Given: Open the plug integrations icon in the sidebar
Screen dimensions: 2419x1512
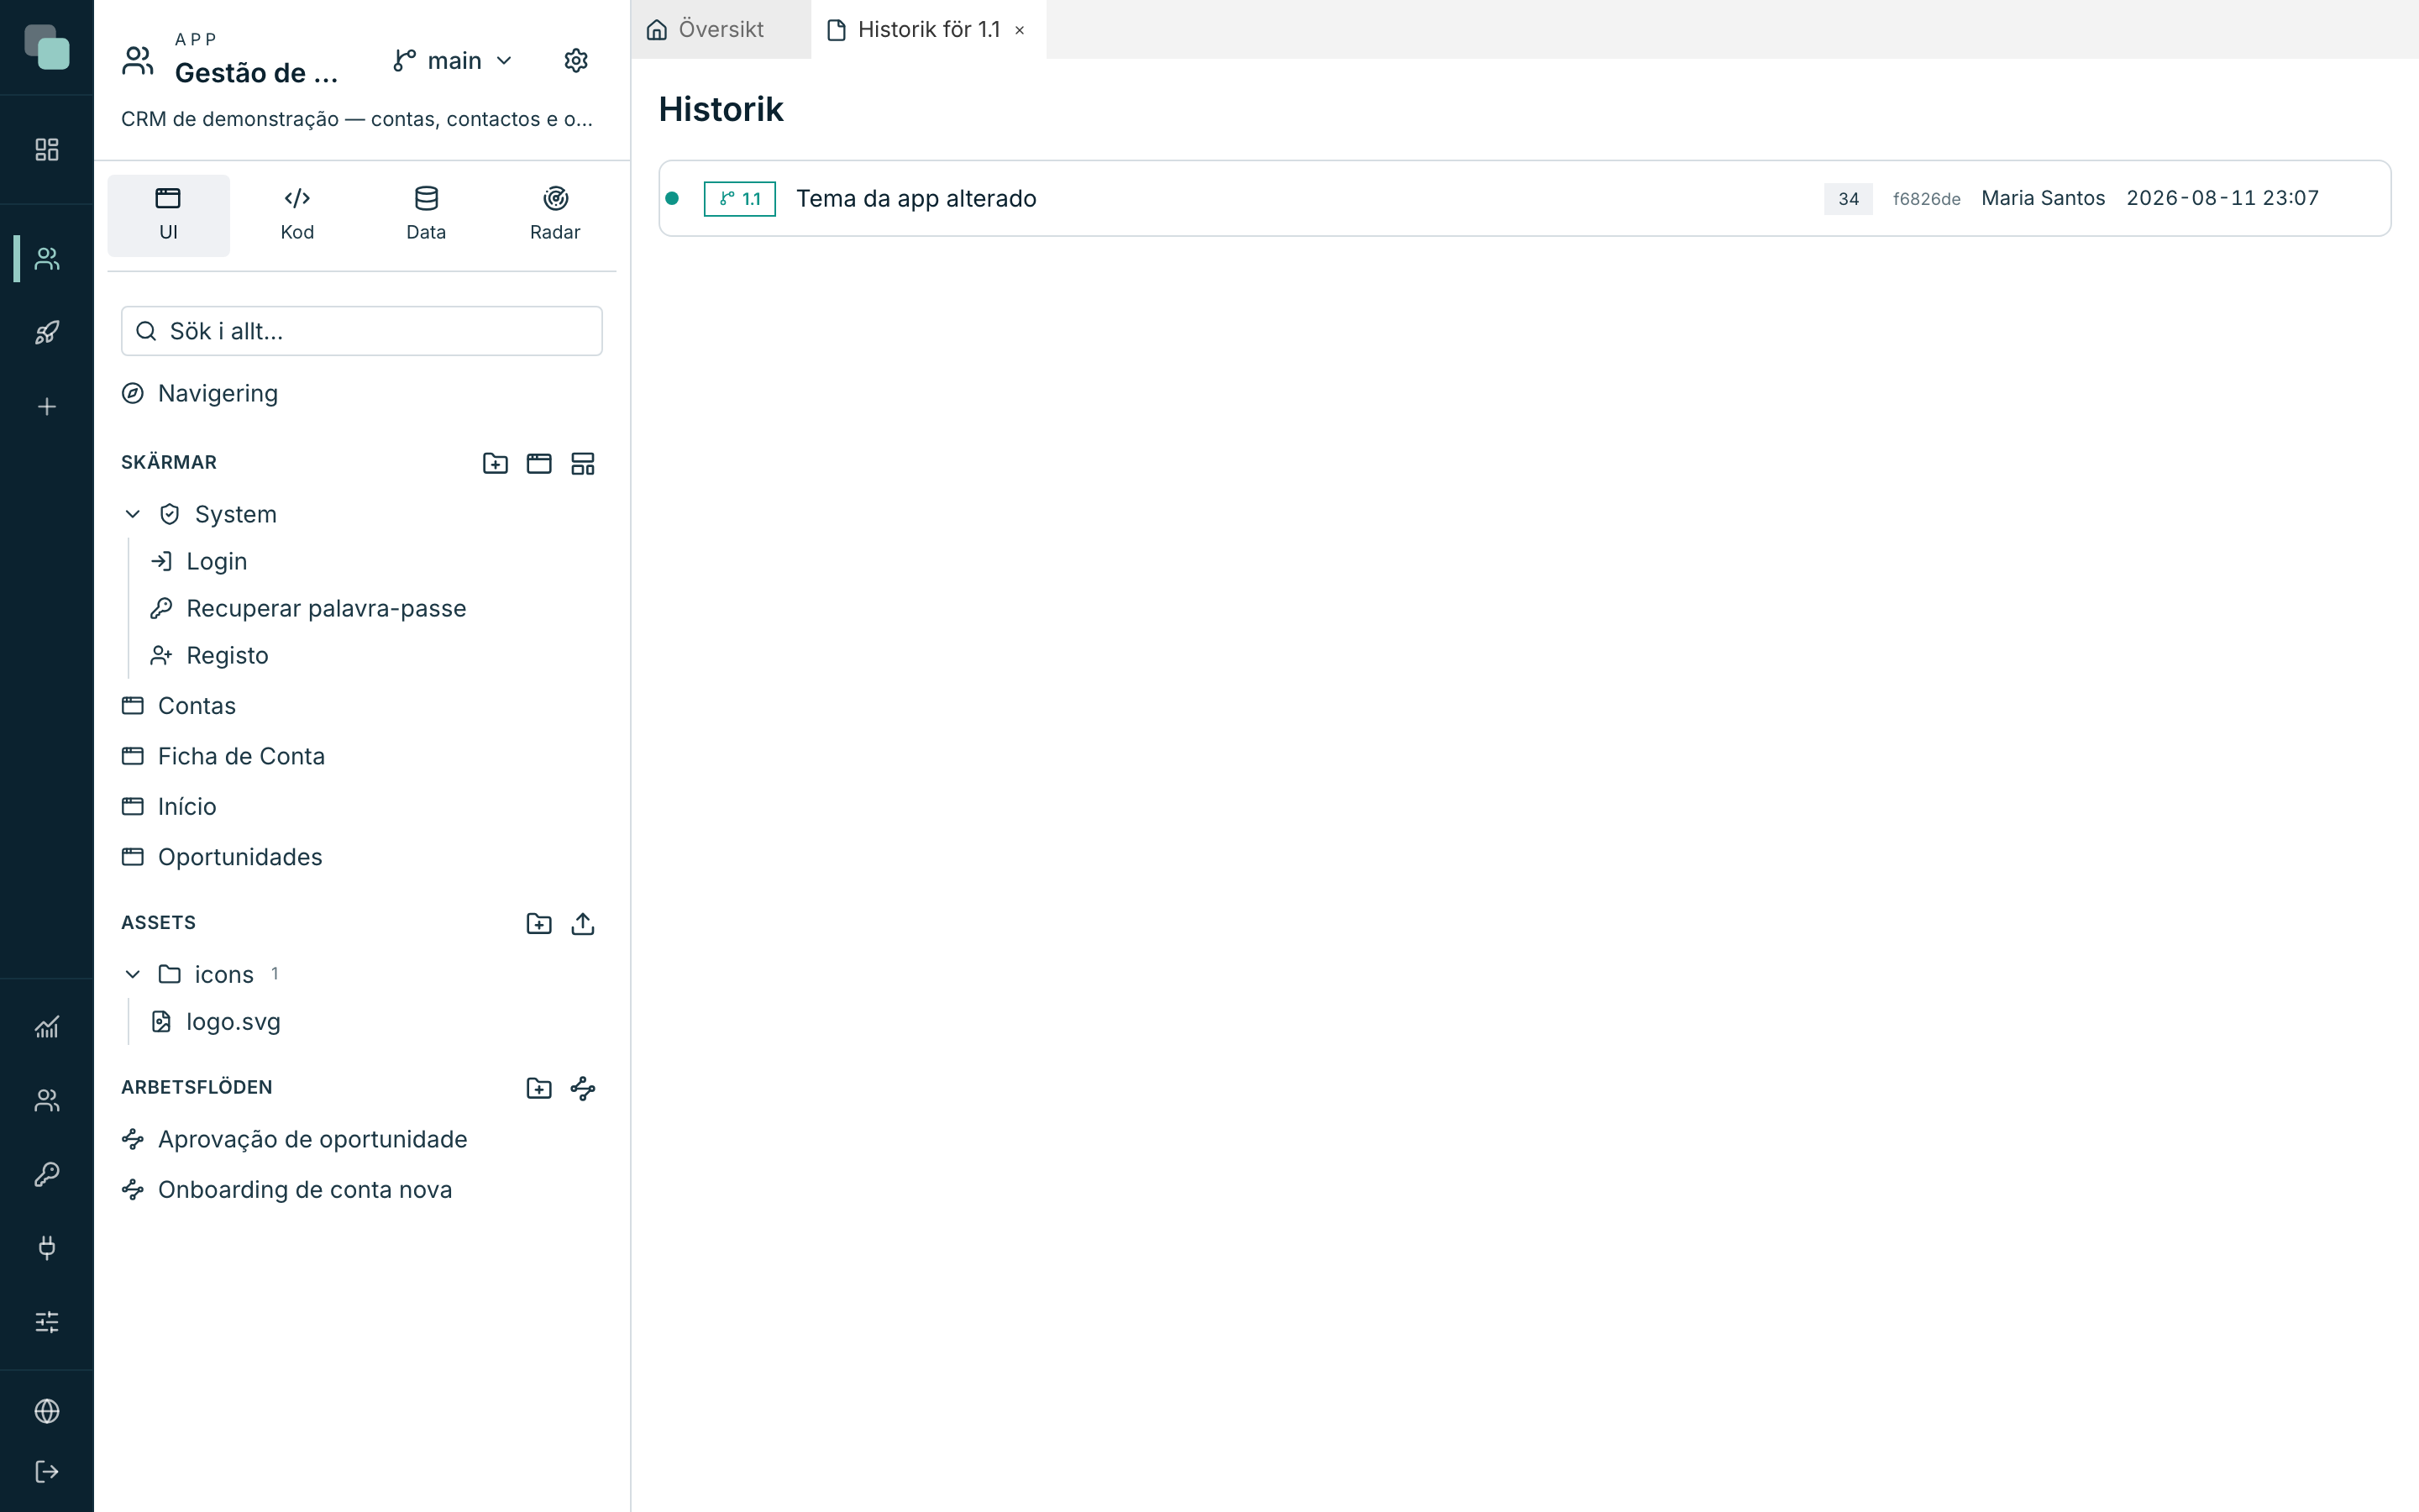Looking at the screenshot, I should pos(47,1248).
